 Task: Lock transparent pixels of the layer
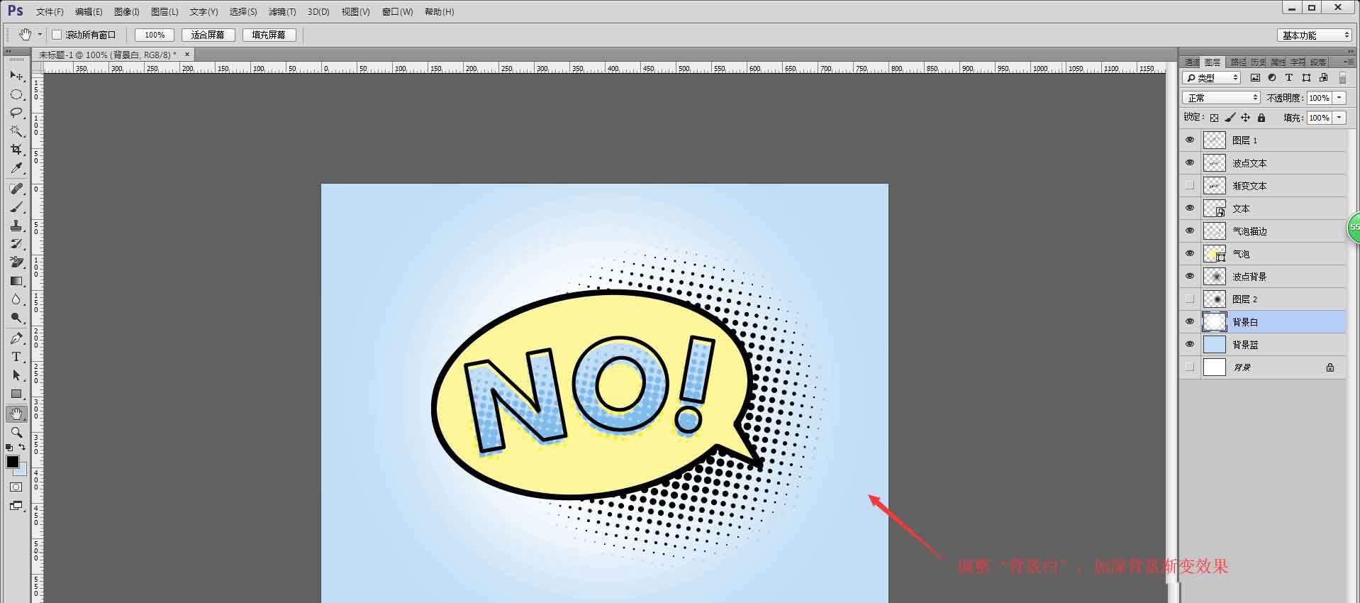pyautogui.click(x=1214, y=118)
